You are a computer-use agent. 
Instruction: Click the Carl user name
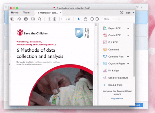128,13
